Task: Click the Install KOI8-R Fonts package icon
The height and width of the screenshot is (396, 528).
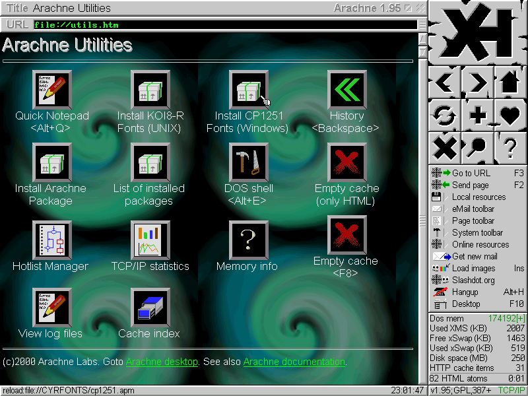Action: (x=150, y=90)
